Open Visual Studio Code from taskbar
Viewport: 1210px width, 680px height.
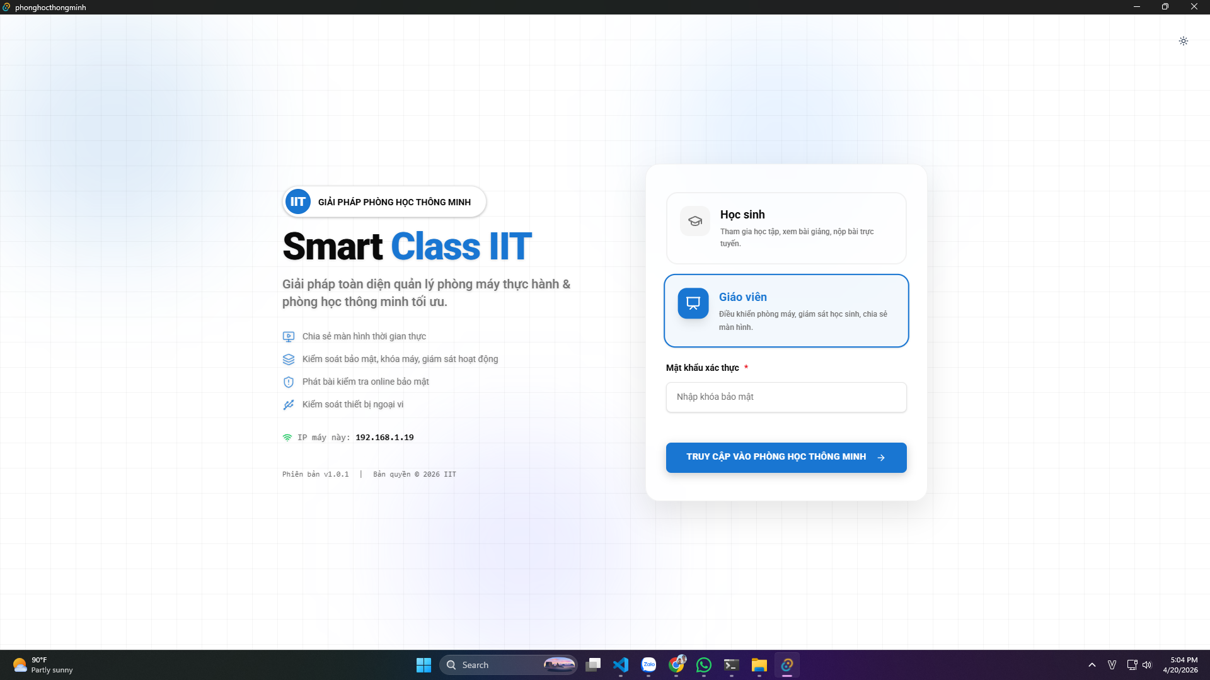[x=621, y=665]
